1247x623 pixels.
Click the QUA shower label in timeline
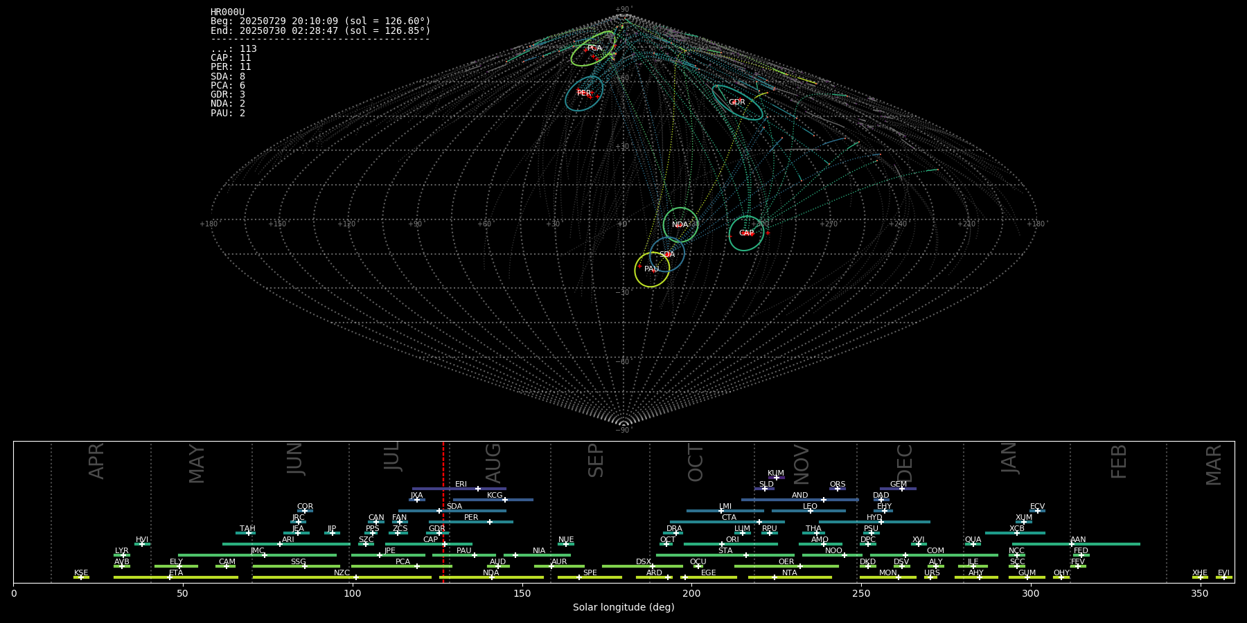pyautogui.click(x=973, y=540)
